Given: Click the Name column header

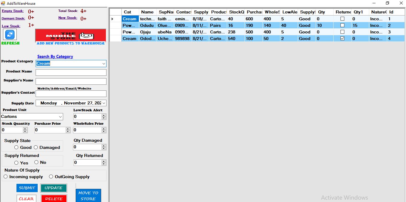Looking at the screenshot, I should (x=148, y=12).
